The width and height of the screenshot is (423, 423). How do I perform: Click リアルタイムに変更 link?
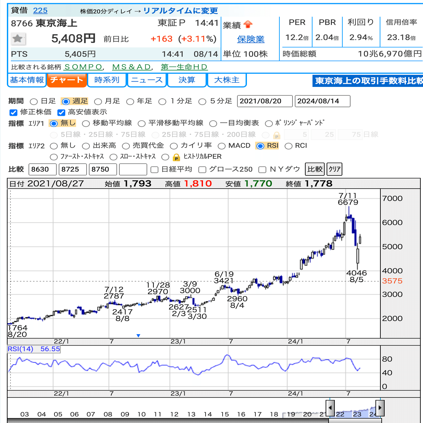(x=181, y=11)
